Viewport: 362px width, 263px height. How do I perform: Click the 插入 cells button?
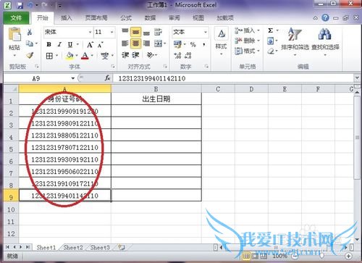[247, 30]
